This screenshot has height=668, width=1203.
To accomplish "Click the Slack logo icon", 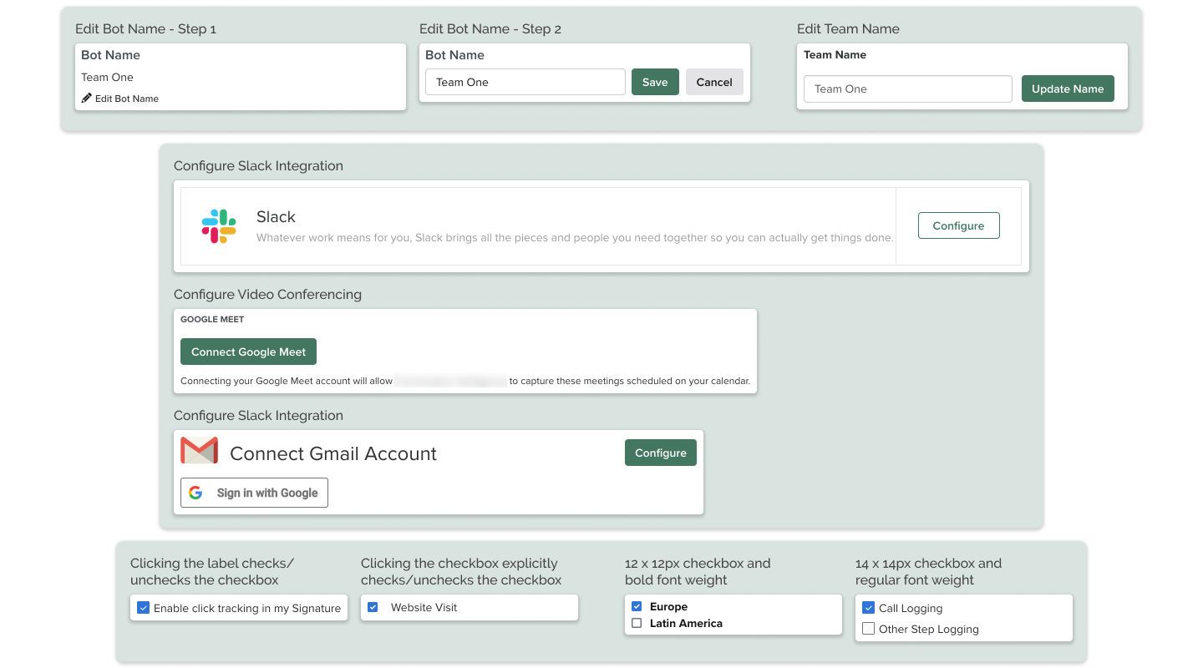I will pyautogui.click(x=219, y=226).
